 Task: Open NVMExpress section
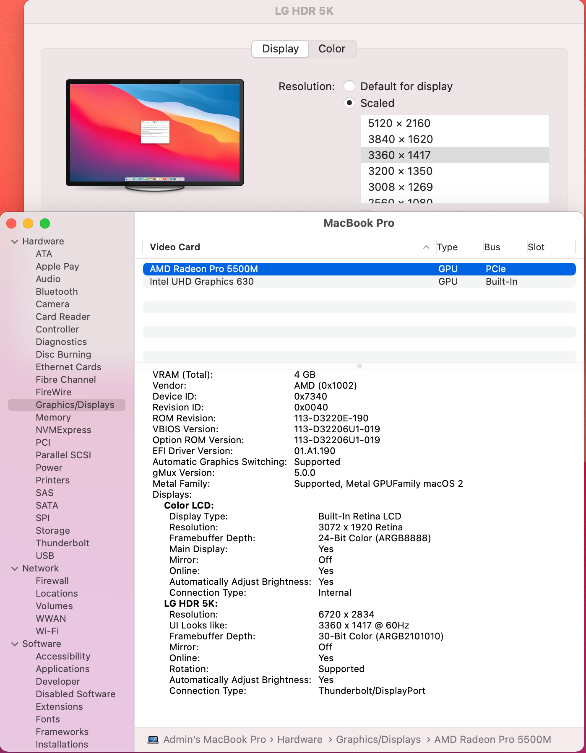point(63,430)
